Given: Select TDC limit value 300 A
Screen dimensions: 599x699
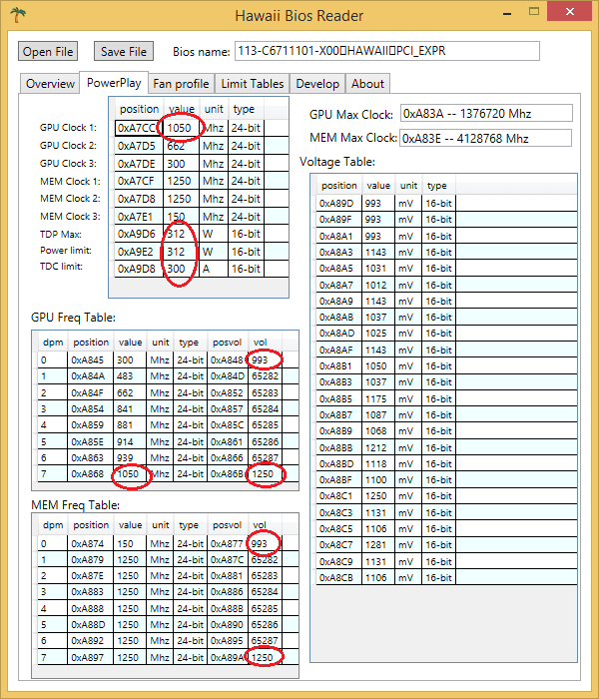Looking at the screenshot, I should click(x=181, y=269).
